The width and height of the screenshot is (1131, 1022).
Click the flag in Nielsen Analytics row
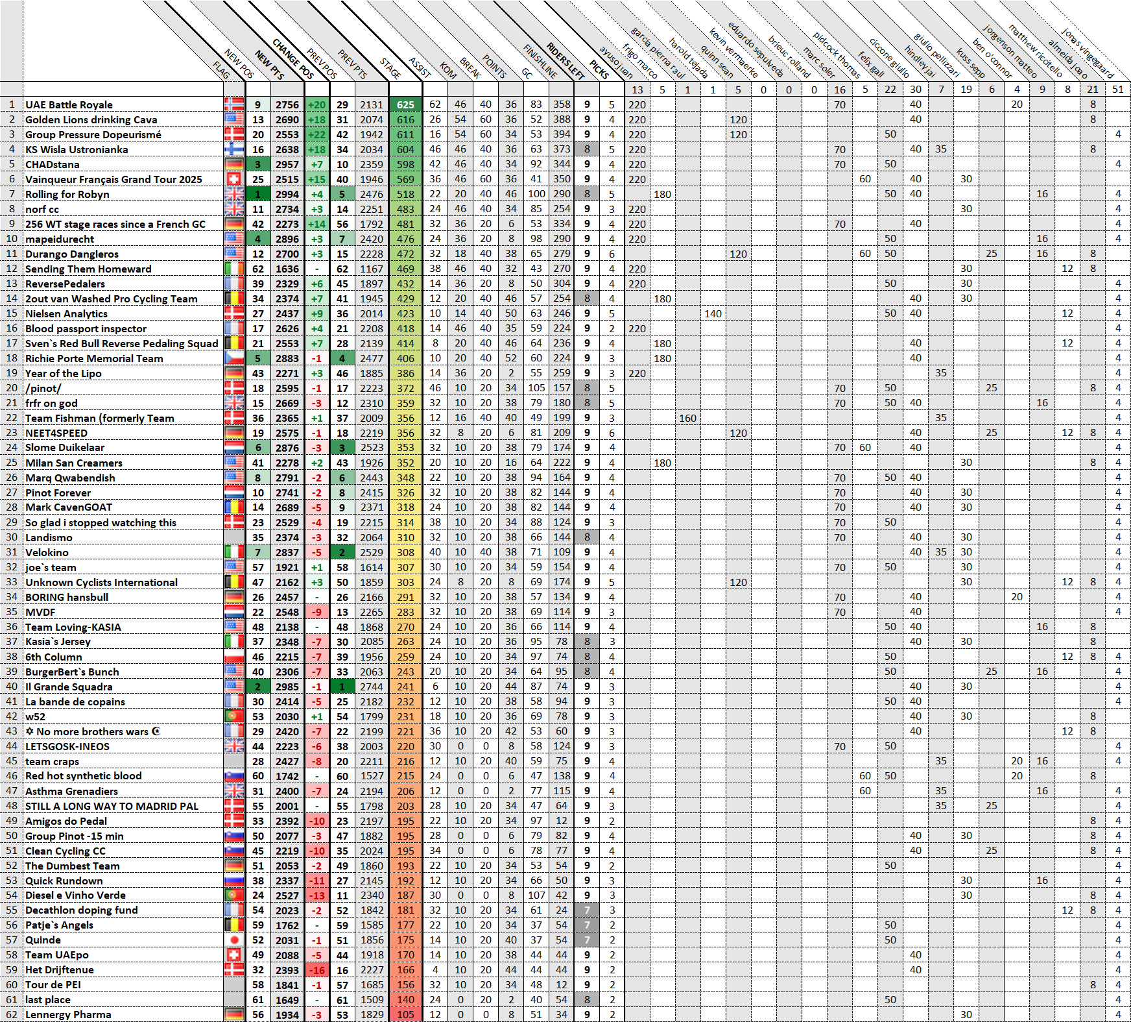pos(234,313)
